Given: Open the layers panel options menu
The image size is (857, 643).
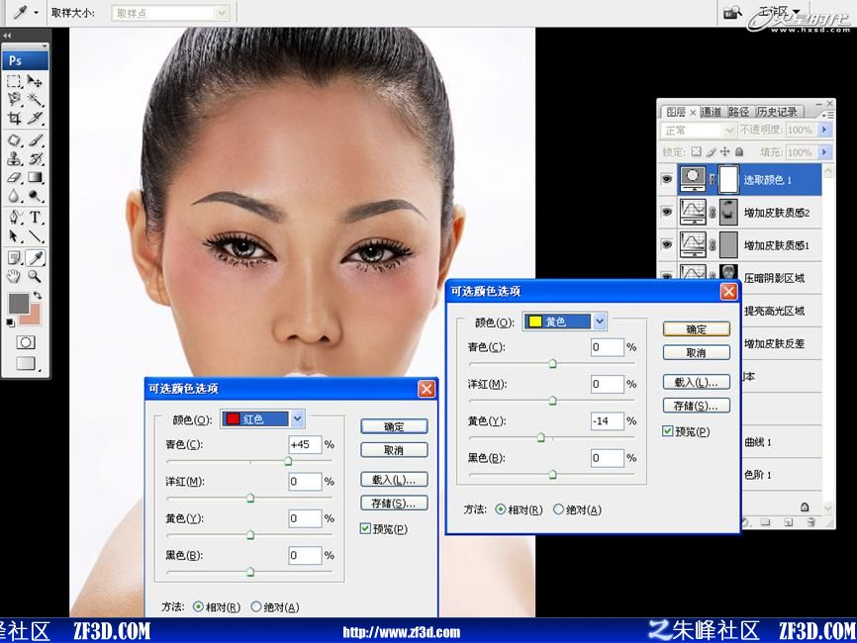Looking at the screenshot, I should click(827, 115).
